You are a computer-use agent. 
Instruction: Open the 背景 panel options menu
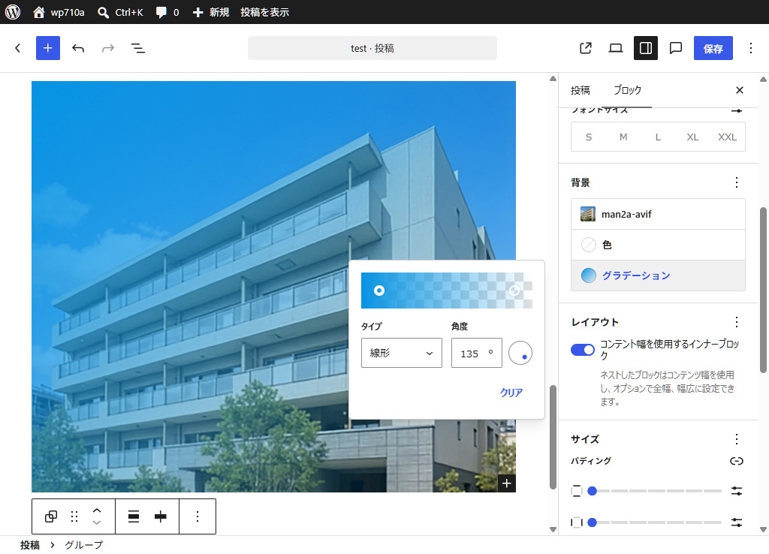(737, 182)
